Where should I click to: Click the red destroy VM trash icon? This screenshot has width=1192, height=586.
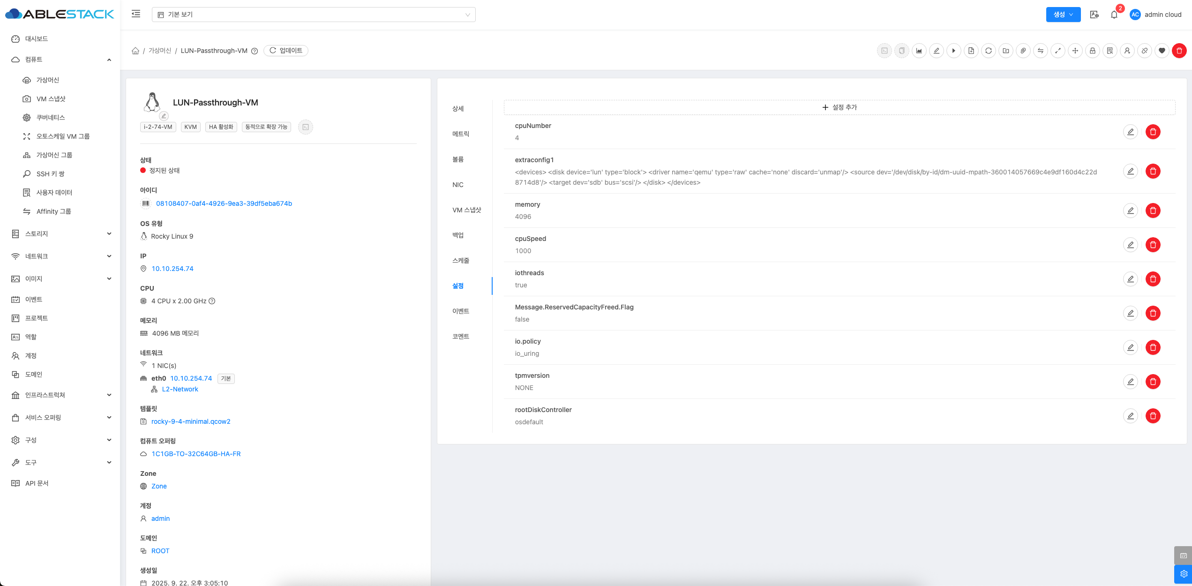click(x=1179, y=51)
